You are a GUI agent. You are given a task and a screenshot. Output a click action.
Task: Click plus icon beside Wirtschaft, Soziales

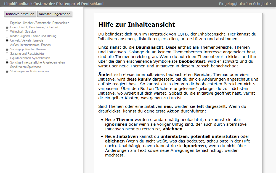[x=7, y=32]
